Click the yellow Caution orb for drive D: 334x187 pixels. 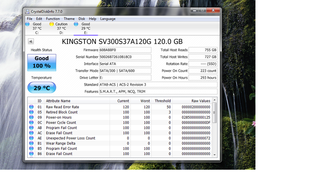click(x=52, y=24)
